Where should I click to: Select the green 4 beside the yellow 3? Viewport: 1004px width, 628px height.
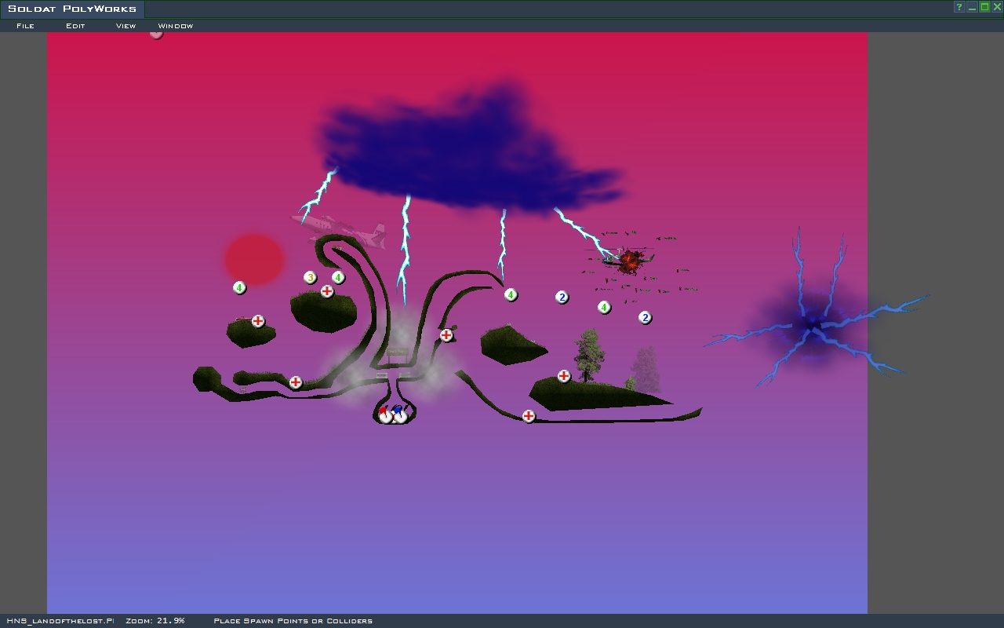pyautogui.click(x=338, y=277)
